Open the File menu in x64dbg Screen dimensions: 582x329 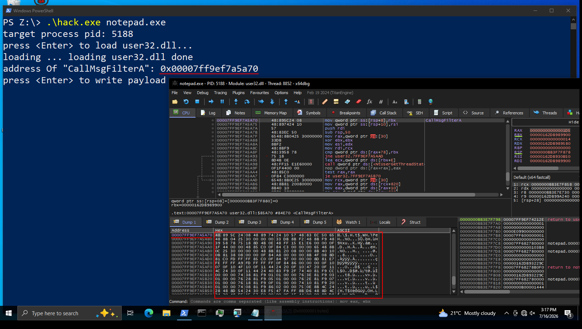coord(175,93)
